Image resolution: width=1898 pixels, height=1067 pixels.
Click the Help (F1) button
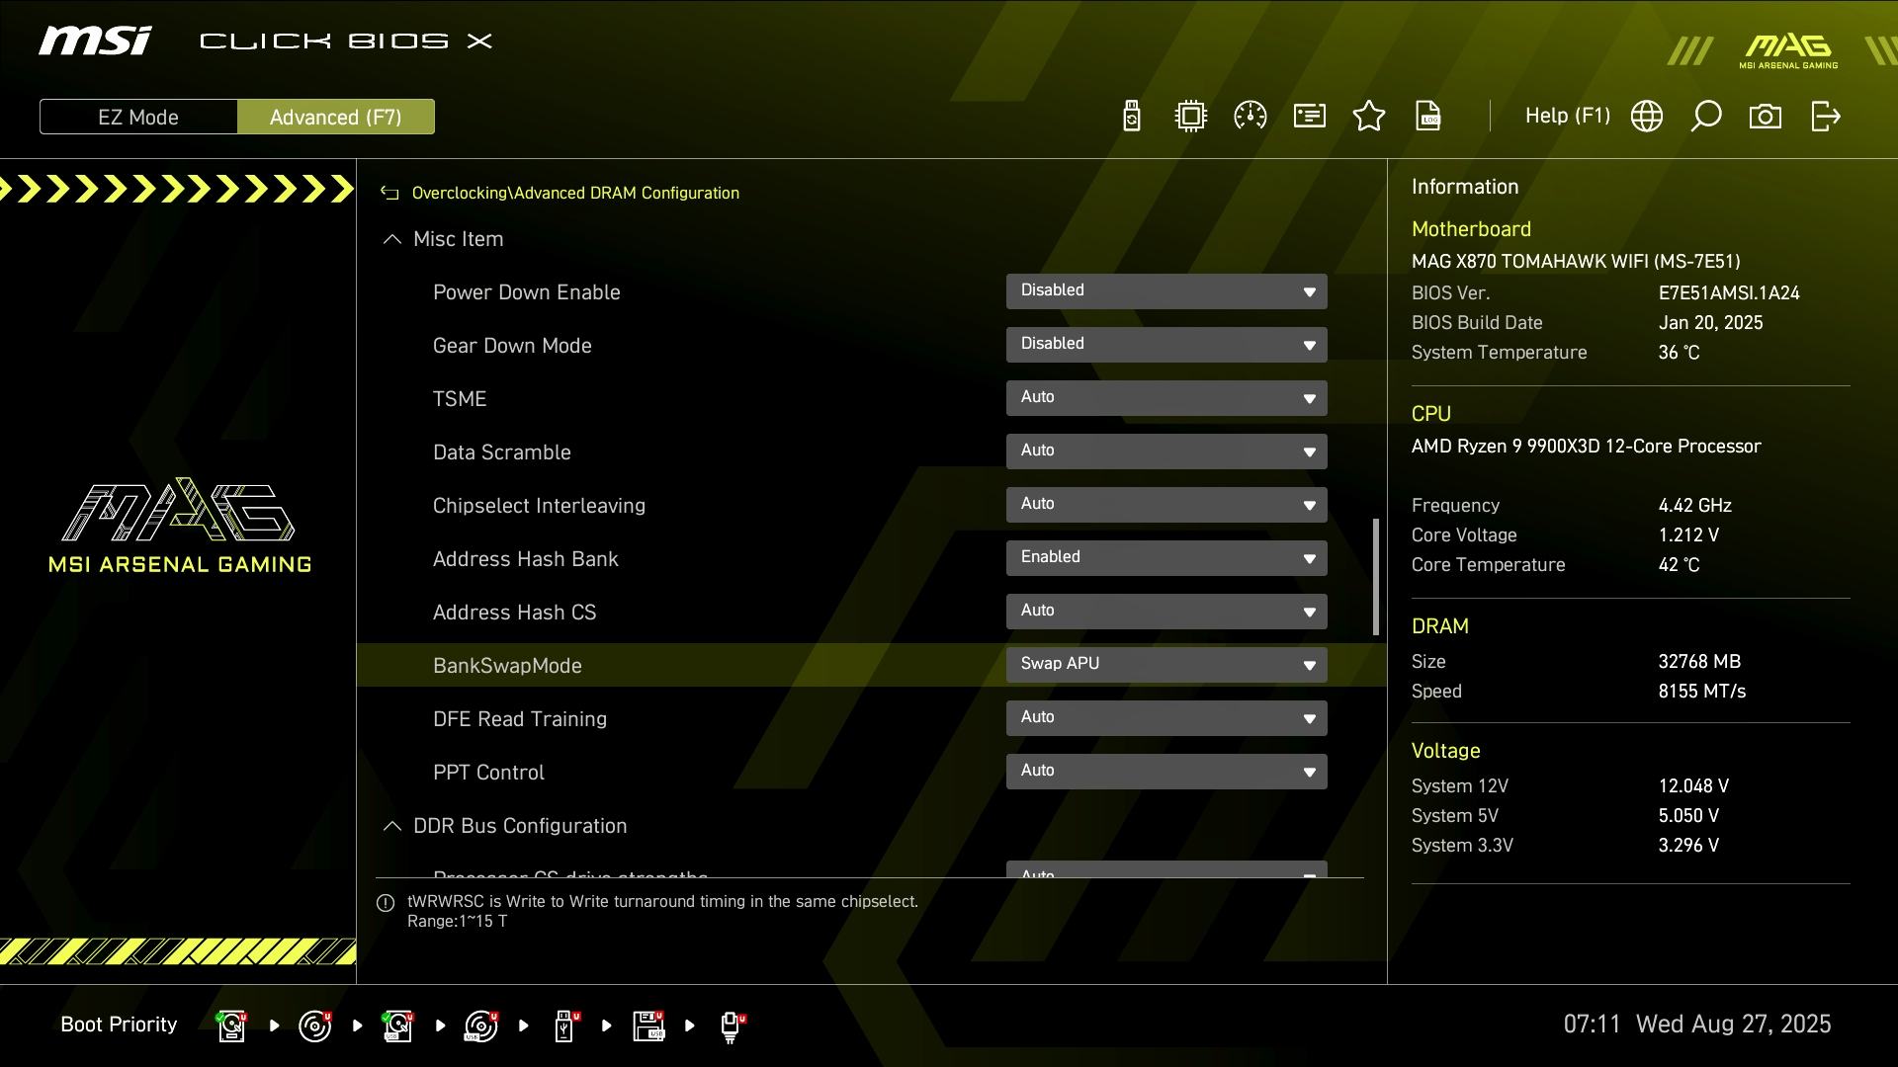coord(1567,117)
